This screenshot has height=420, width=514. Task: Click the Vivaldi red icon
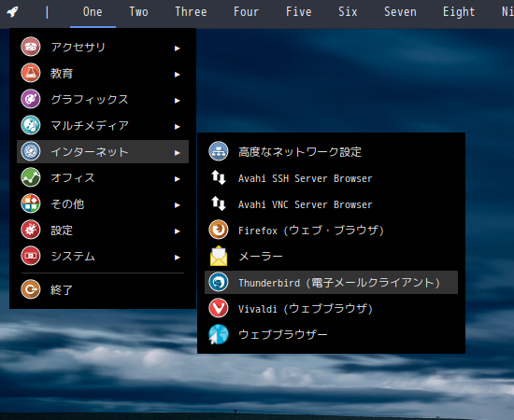pyautogui.click(x=219, y=308)
